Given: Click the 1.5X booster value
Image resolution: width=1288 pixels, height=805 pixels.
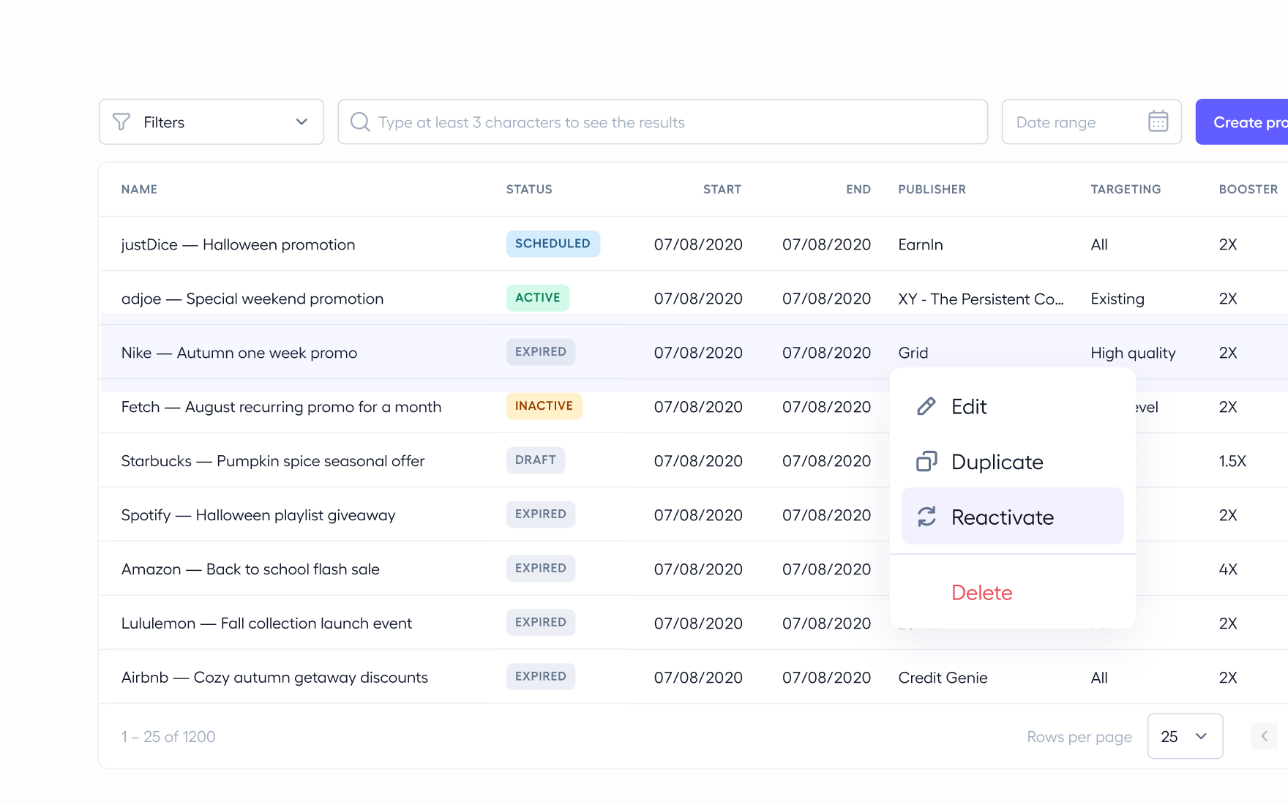Looking at the screenshot, I should coord(1232,461).
